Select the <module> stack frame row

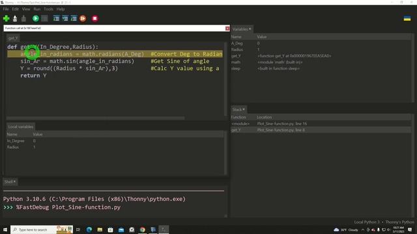click(321, 123)
